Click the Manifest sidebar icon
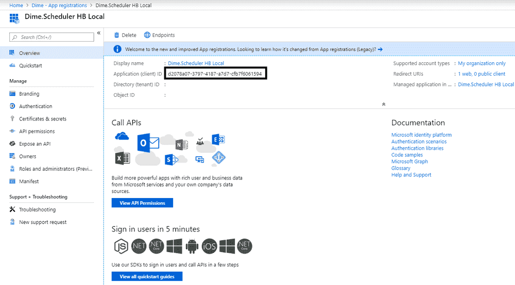The image size is (515, 285). pyautogui.click(x=12, y=181)
